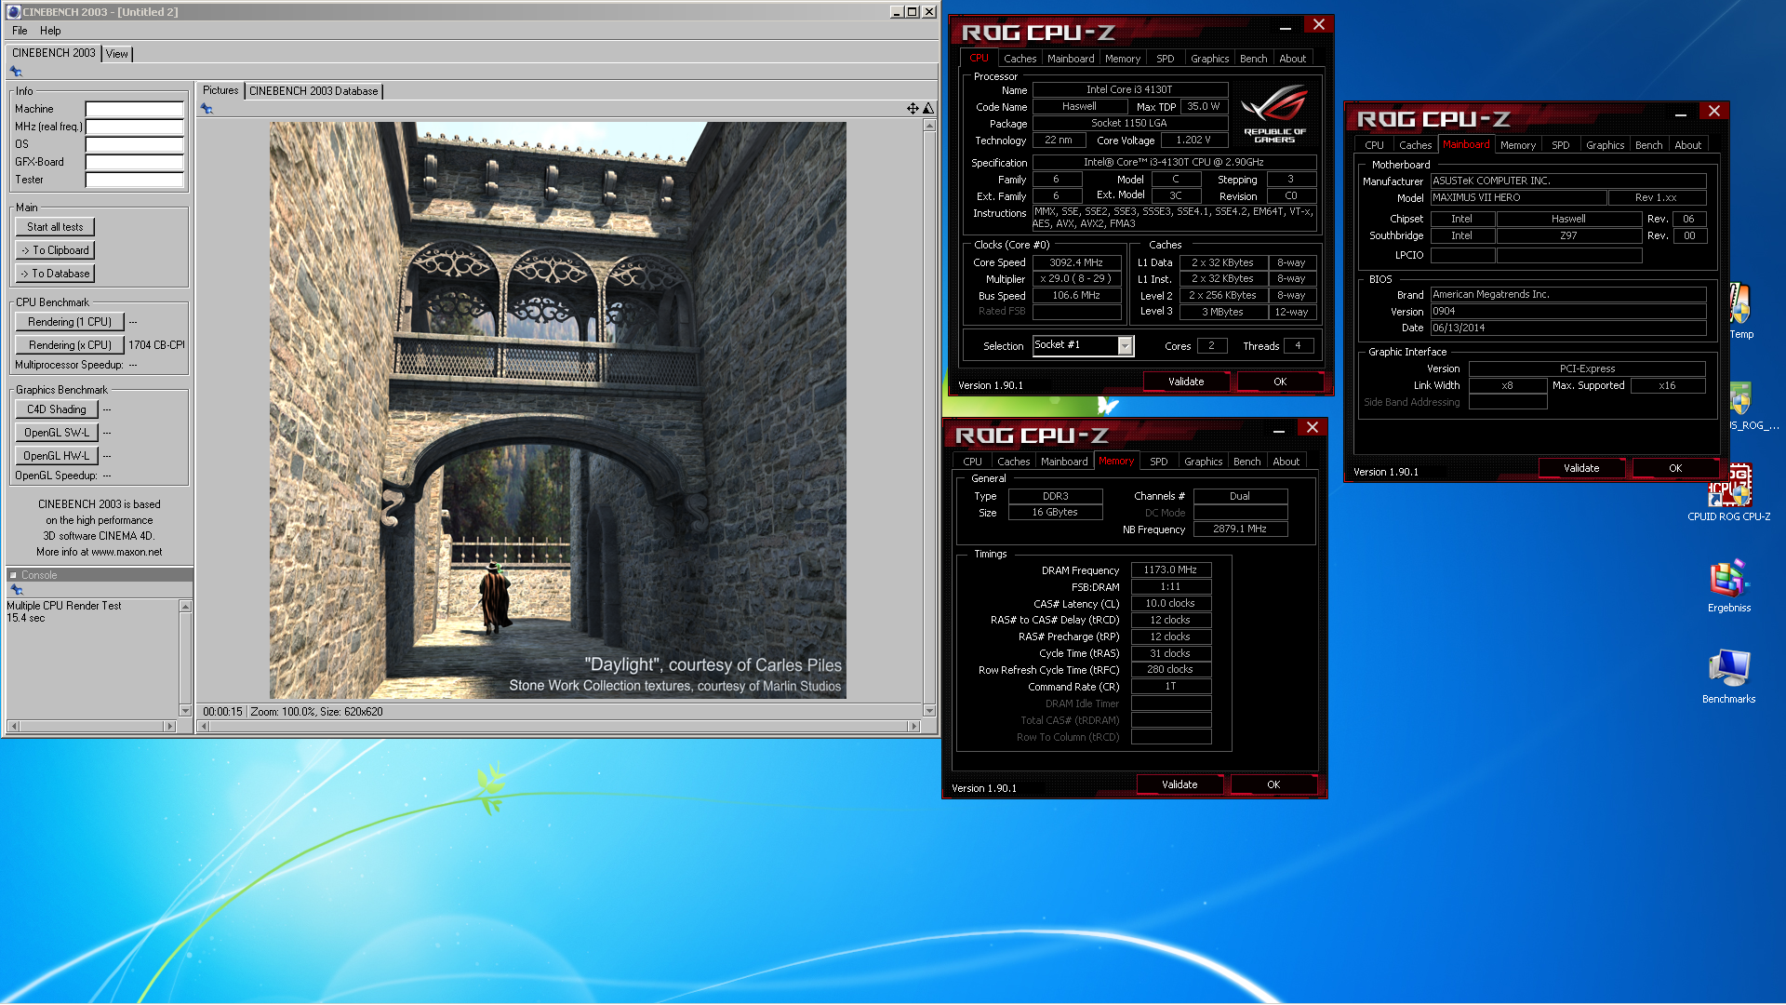Open SPD tab in CPU-Z CPU window
1786x1005 pixels.
1166,59
